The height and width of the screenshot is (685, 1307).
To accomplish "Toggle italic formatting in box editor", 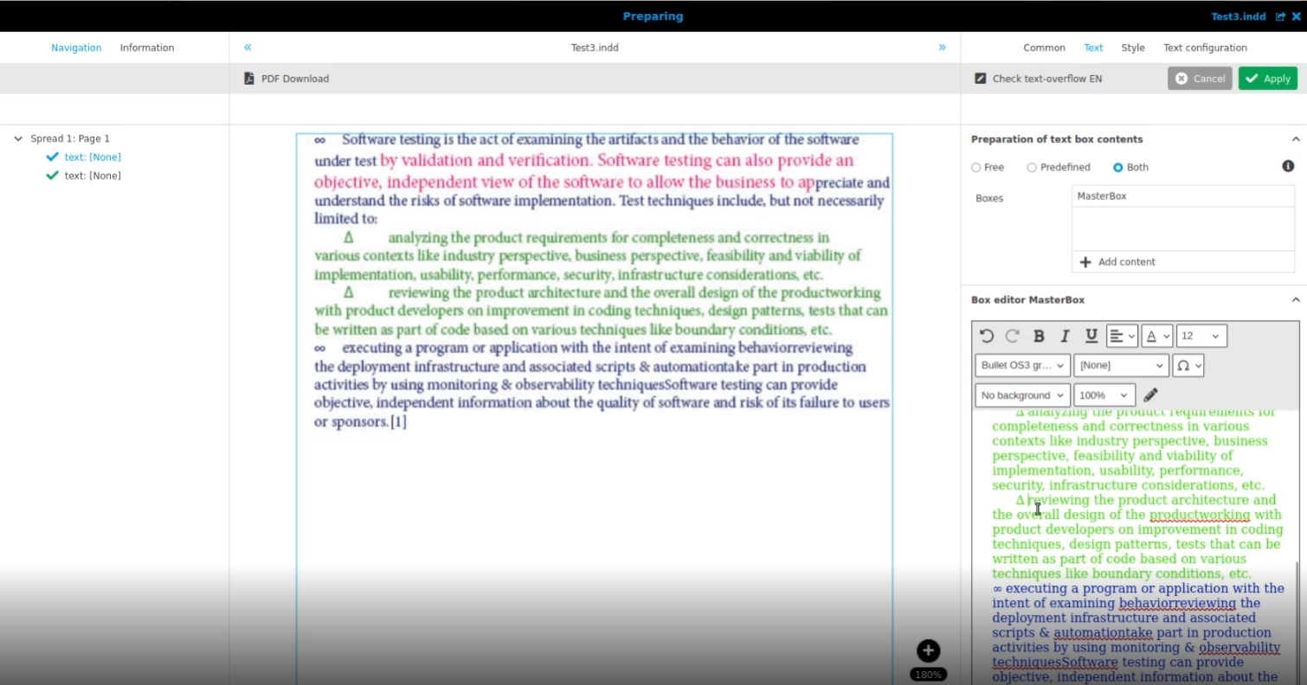I will (1065, 336).
